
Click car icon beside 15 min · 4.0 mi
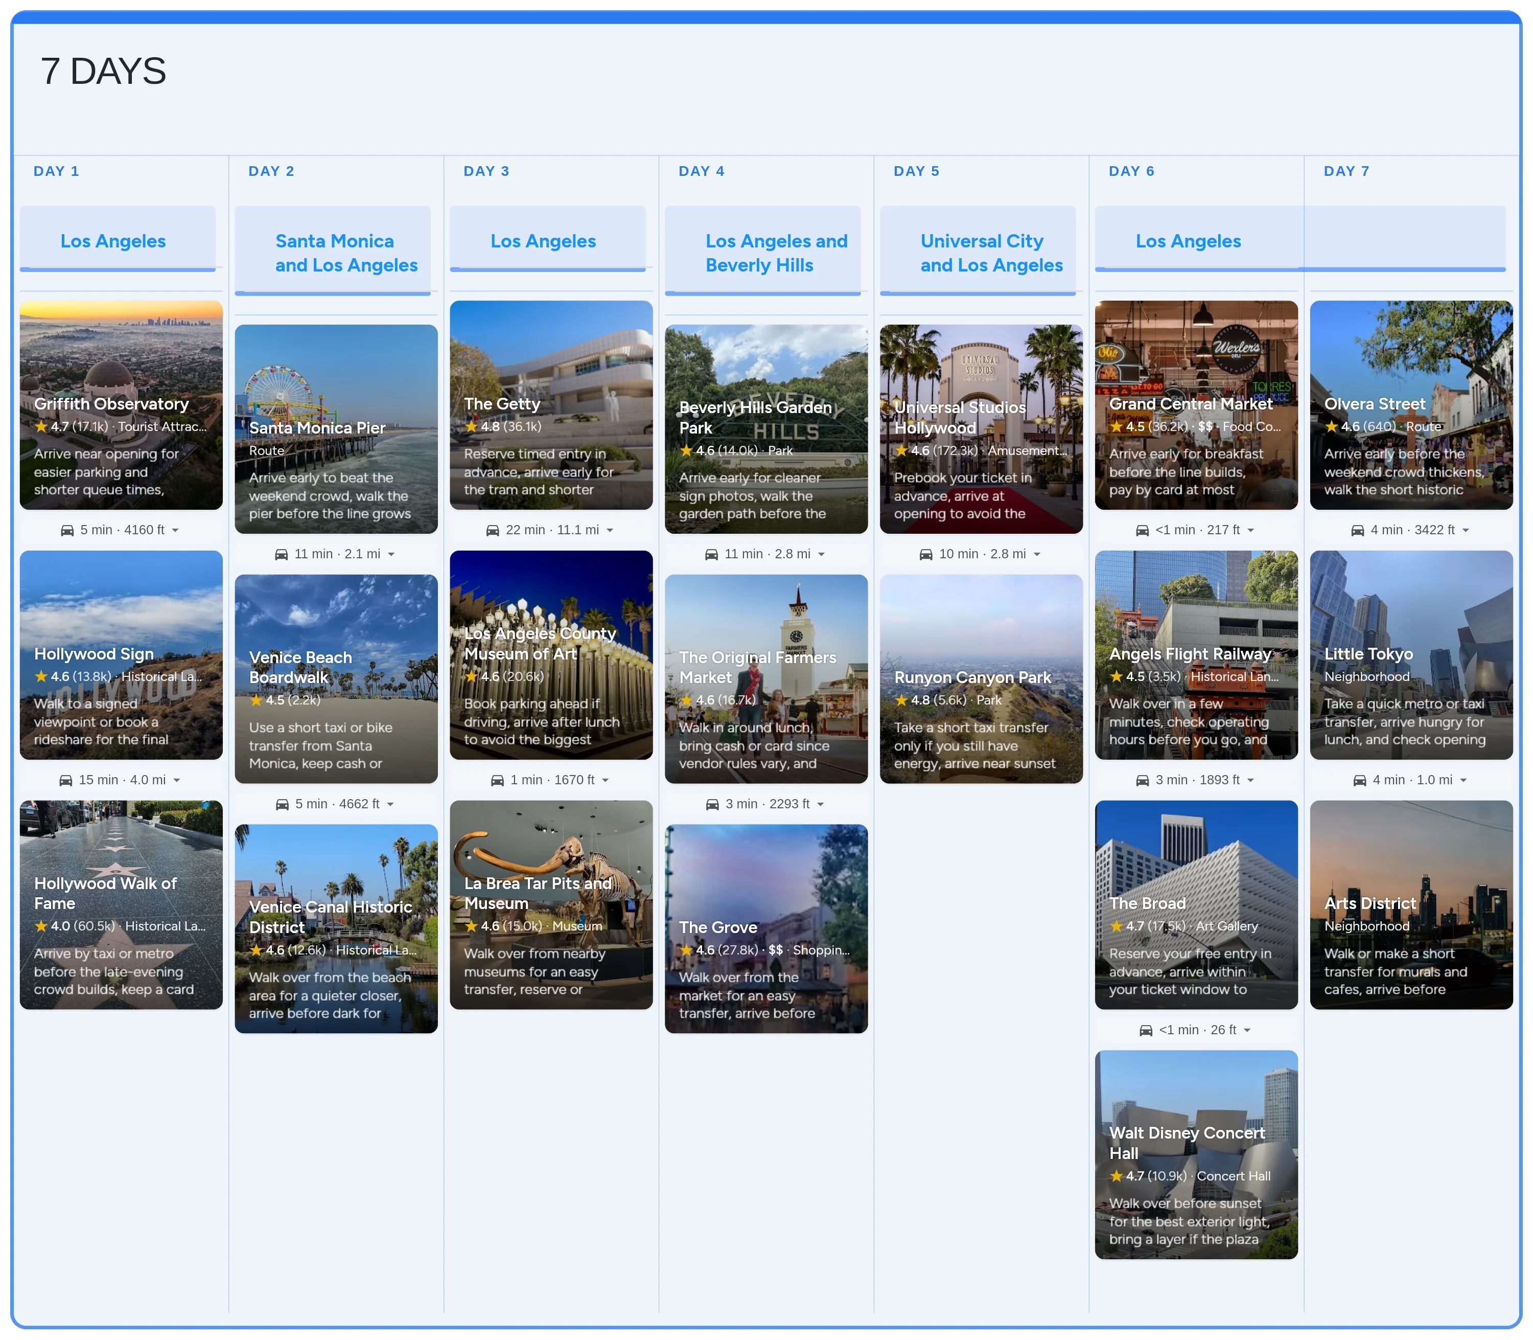click(x=66, y=780)
